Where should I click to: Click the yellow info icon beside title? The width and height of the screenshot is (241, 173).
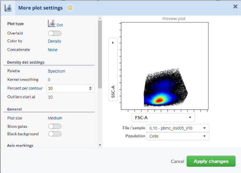click(70, 7)
